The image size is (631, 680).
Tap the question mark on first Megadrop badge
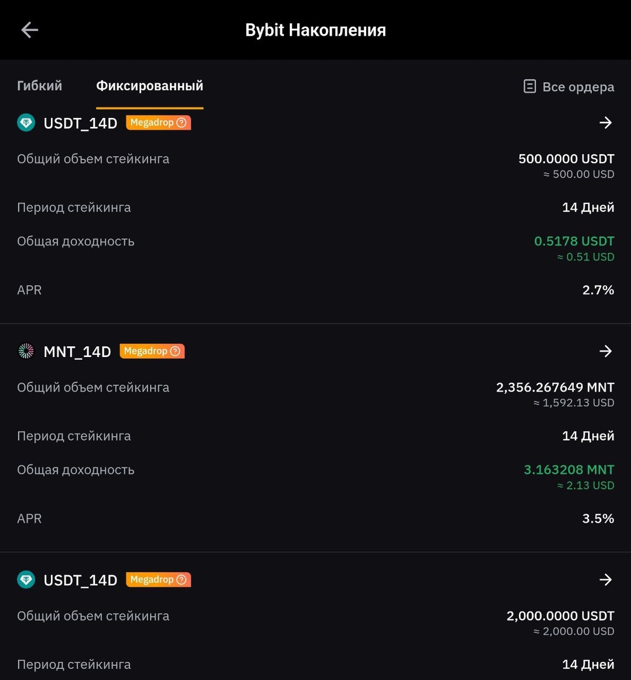182,122
